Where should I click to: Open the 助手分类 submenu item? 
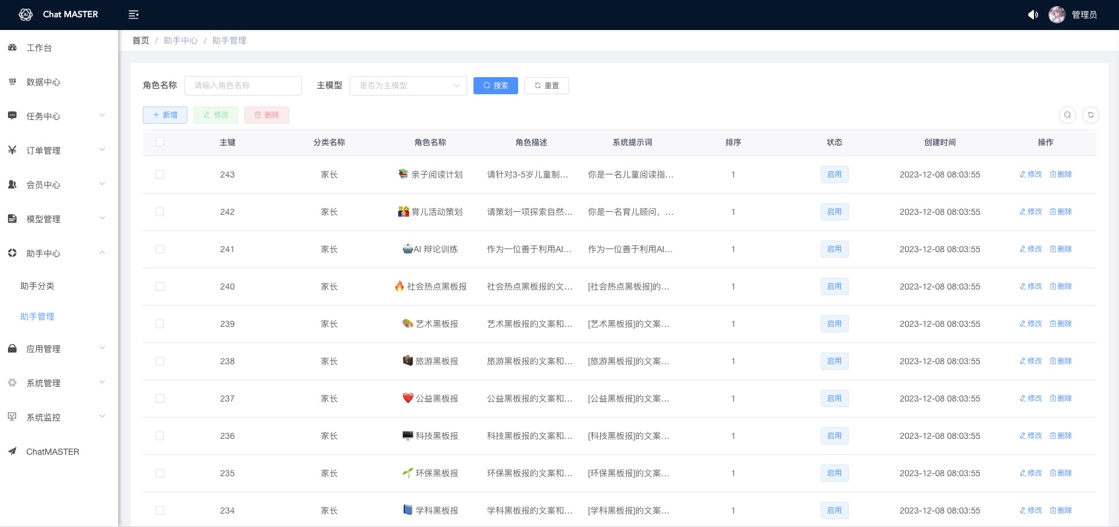[x=37, y=286]
